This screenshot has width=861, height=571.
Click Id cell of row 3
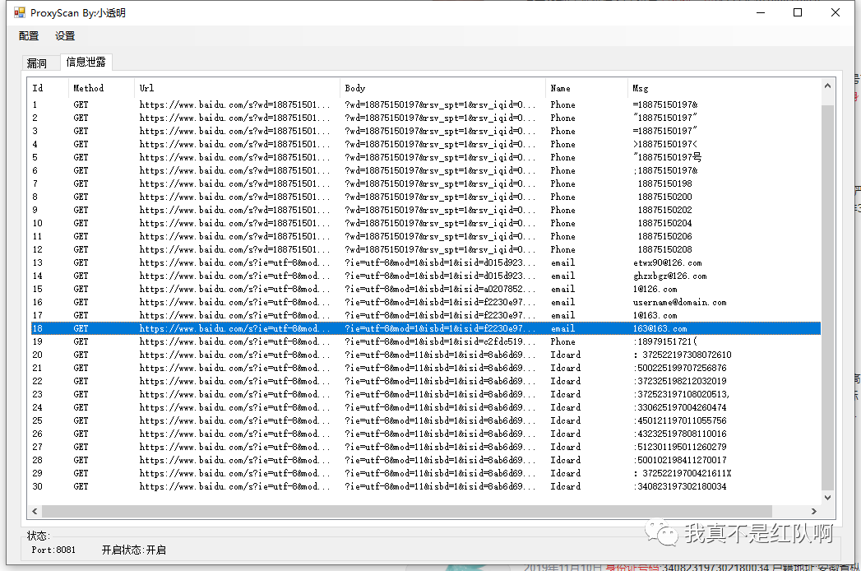[35, 131]
